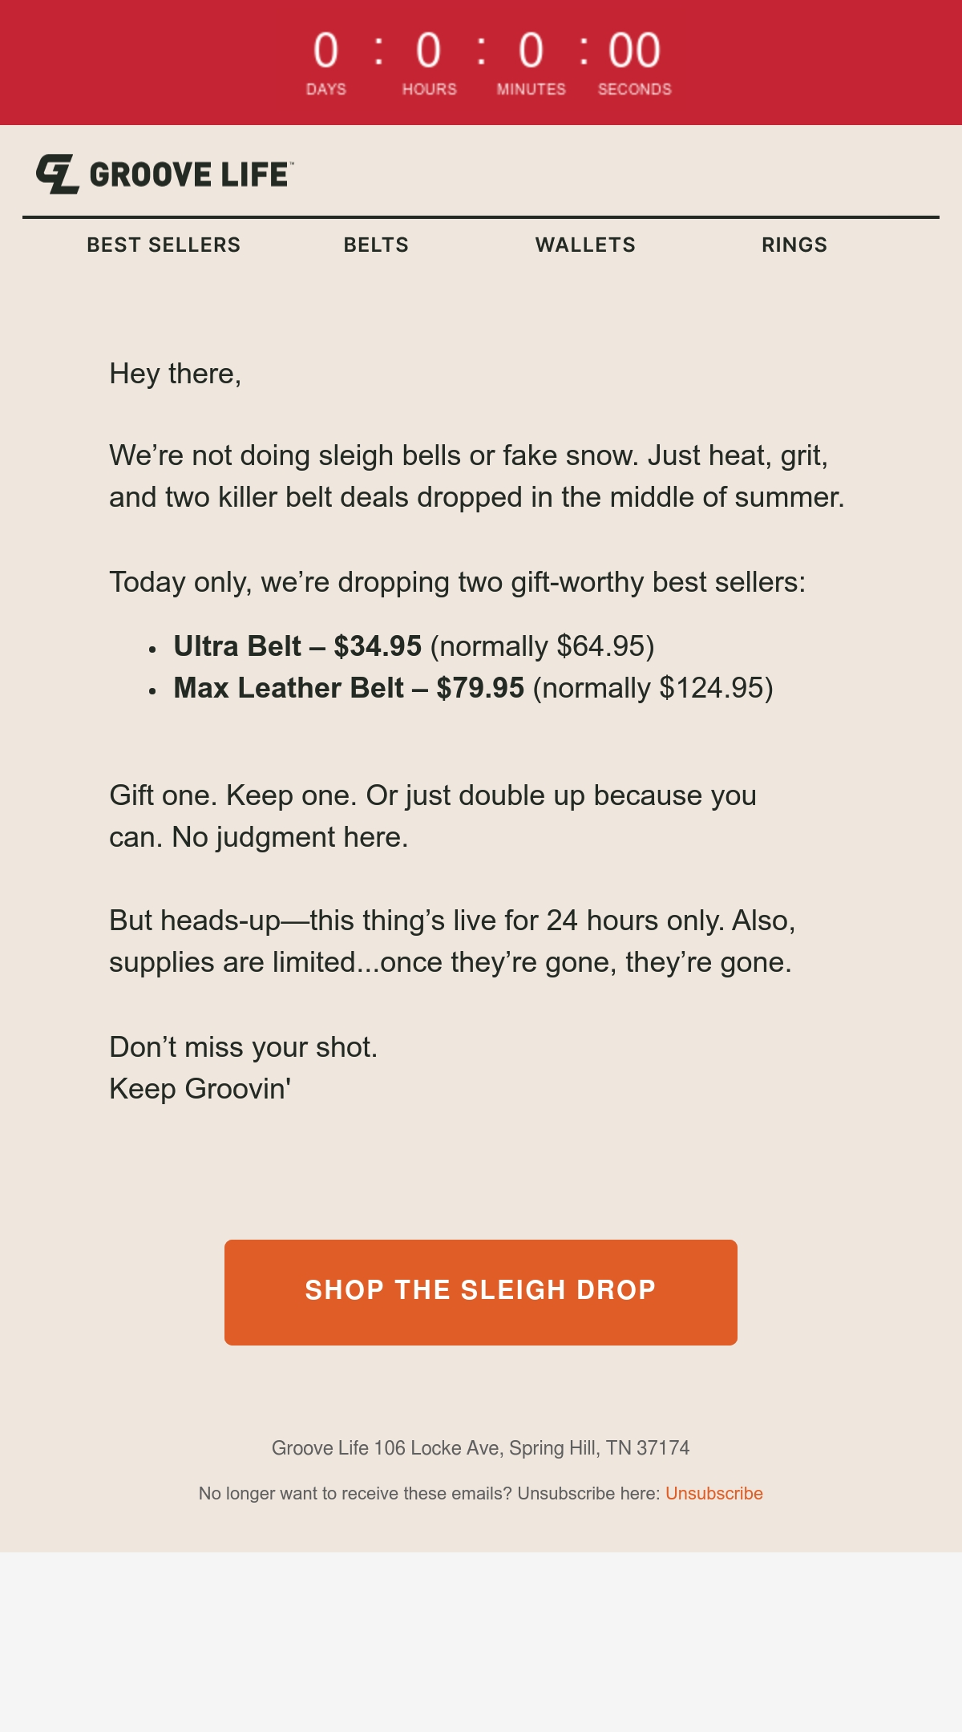Image resolution: width=962 pixels, height=1732 pixels.
Task: Click the countdown minutes digit
Action: (531, 51)
